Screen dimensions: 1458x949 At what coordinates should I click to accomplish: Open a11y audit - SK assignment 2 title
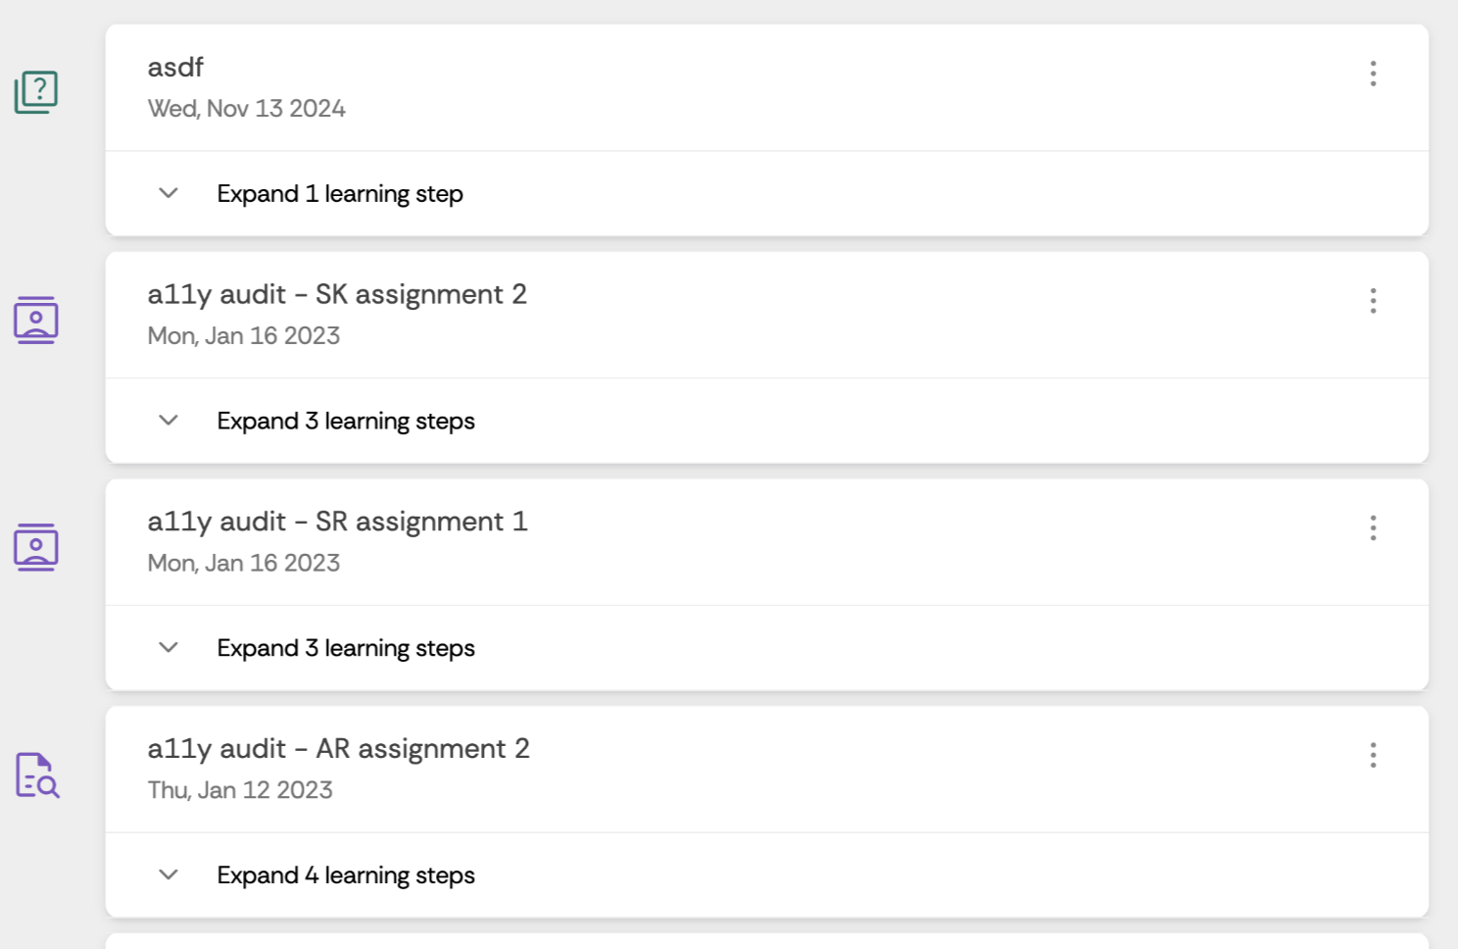(337, 294)
